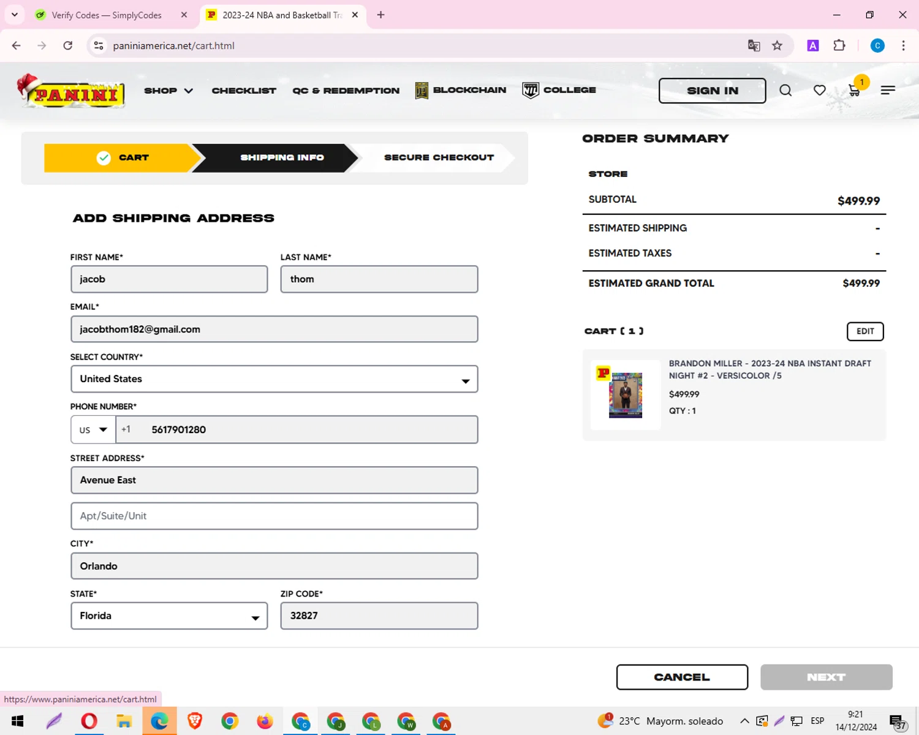
Task: Click the browser back arrow
Action: [x=17, y=45]
